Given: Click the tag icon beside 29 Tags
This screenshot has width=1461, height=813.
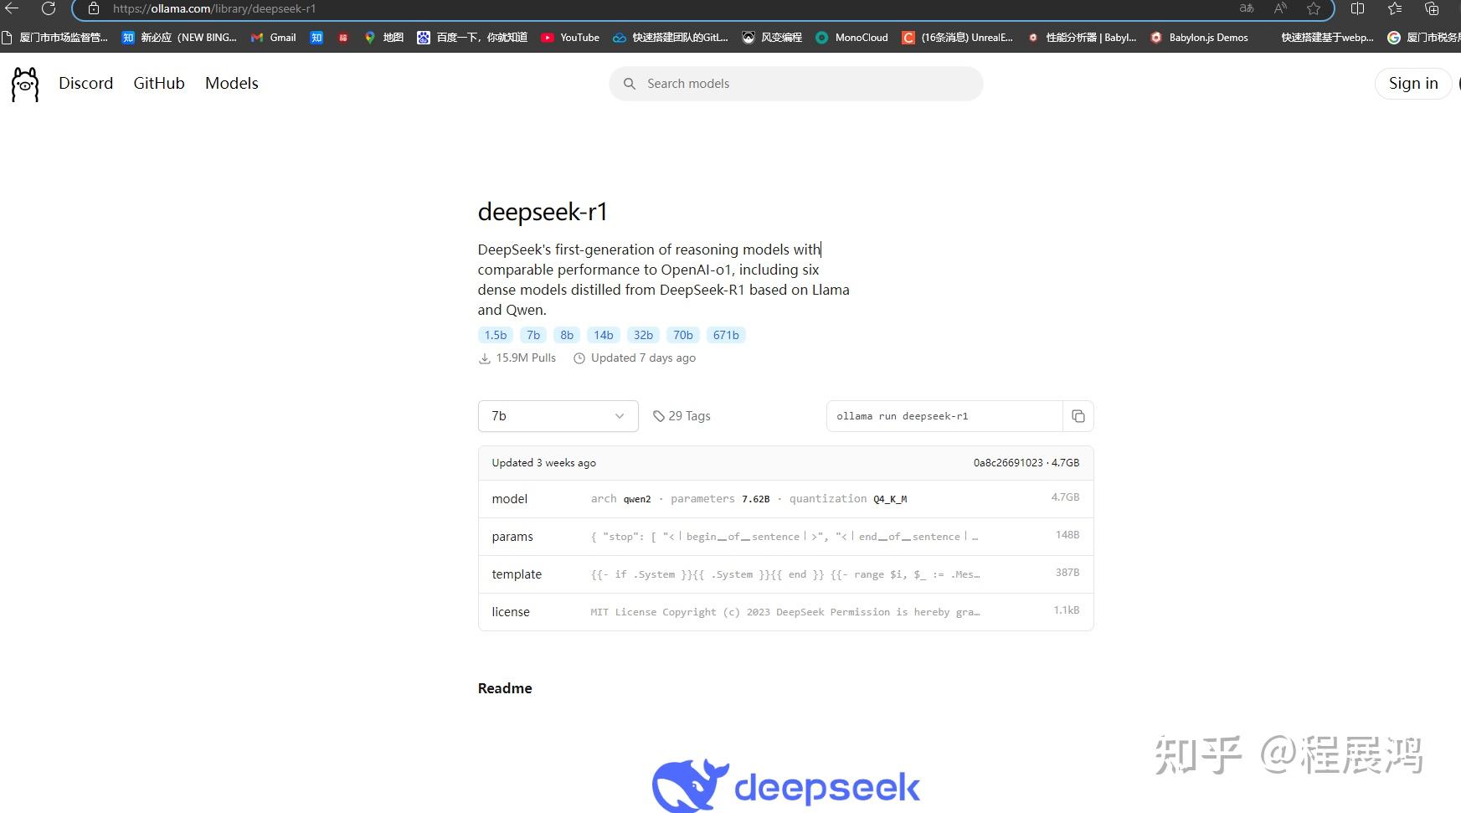Looking at the screenshot, I should tap(660, 415).
